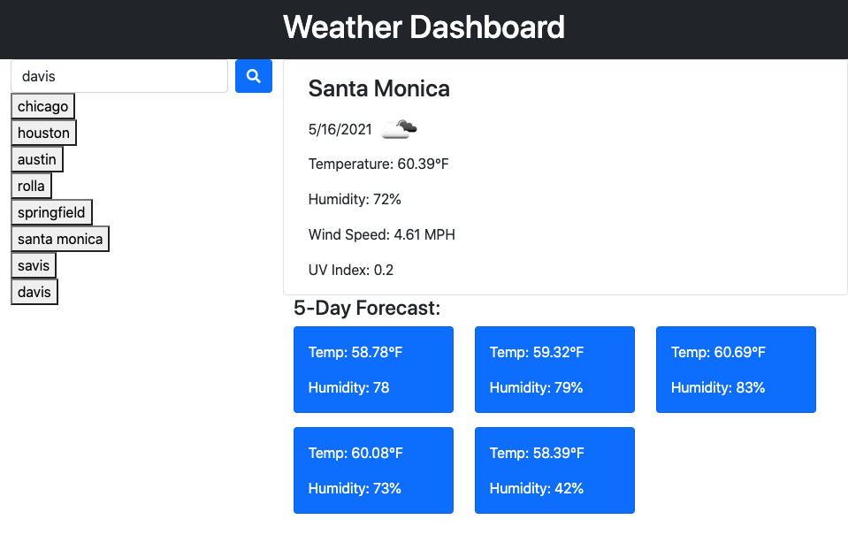
Task: Select santa monica from city history
Action: click(59, 238)
